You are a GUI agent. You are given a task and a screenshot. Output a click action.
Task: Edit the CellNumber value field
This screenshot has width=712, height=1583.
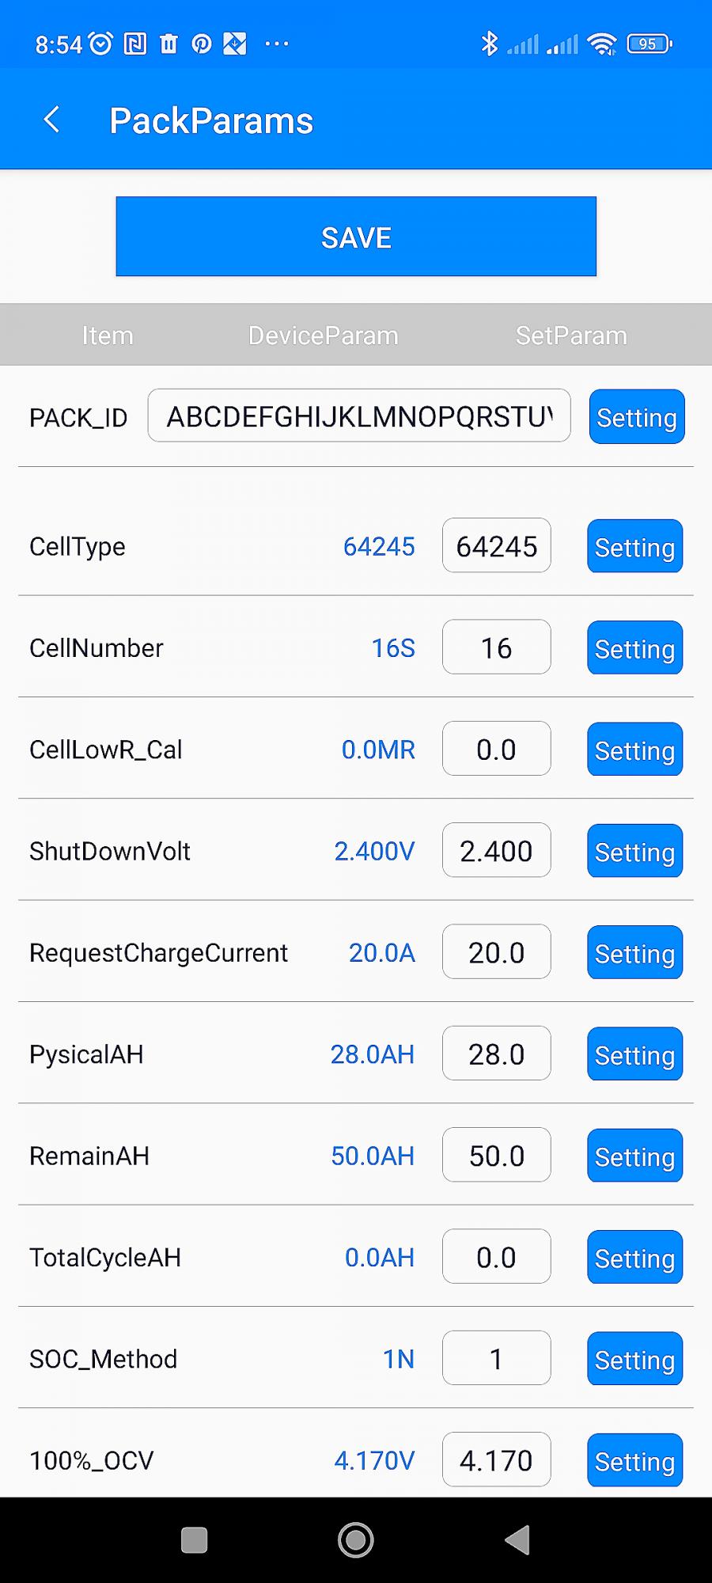496,647
